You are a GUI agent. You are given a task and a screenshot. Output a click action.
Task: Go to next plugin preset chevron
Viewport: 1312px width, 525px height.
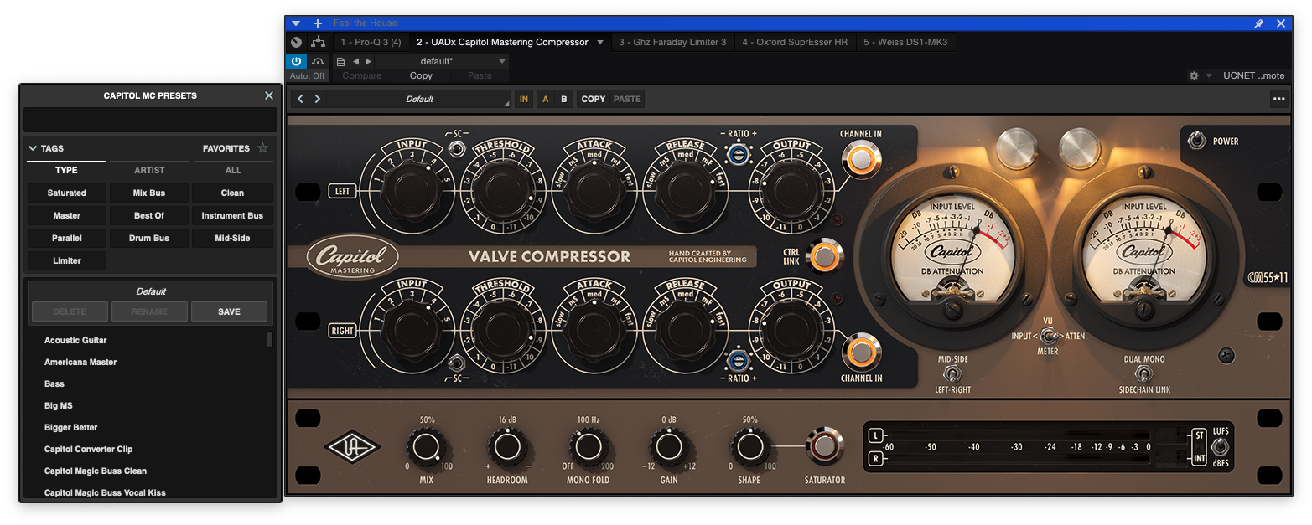pos(318,99)
